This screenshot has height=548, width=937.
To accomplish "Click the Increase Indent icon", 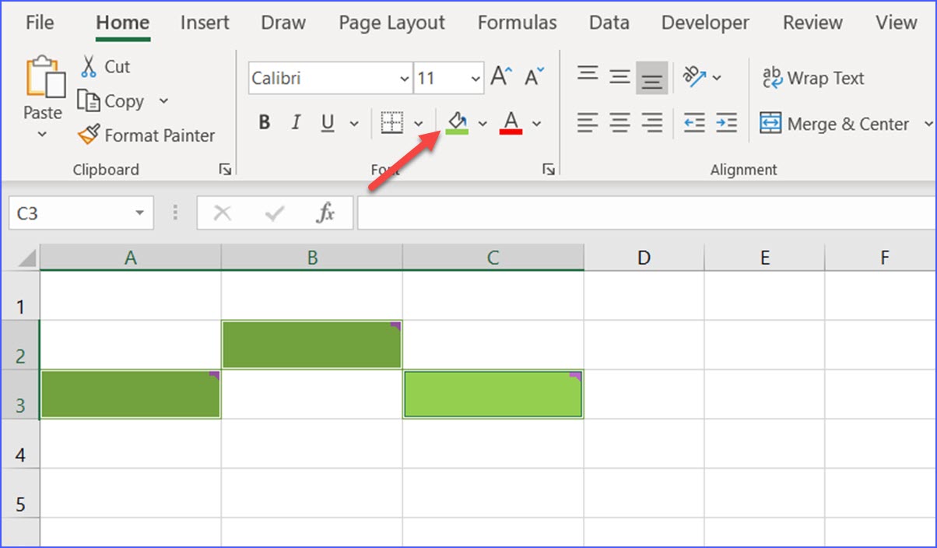I will [x=726, y=123].
